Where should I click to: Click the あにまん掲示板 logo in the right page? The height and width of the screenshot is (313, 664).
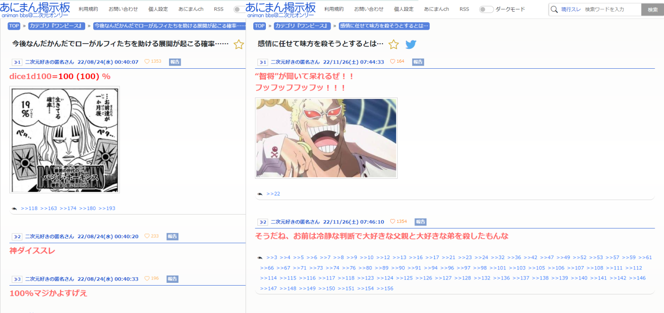(x=280, y=9)
